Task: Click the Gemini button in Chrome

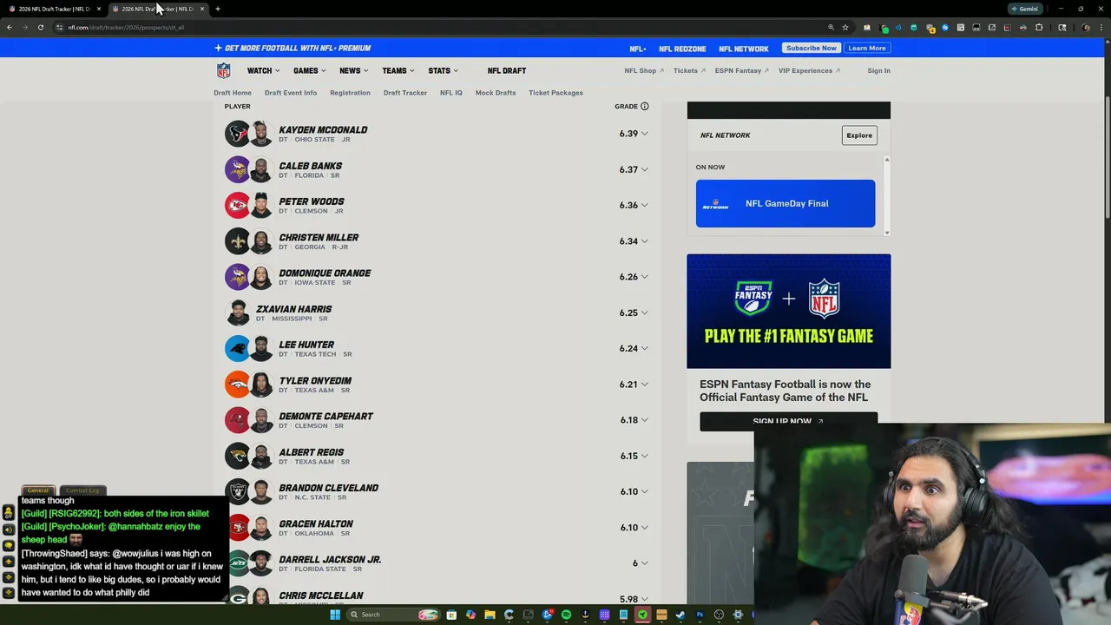Action: [x=1024, y=9]
